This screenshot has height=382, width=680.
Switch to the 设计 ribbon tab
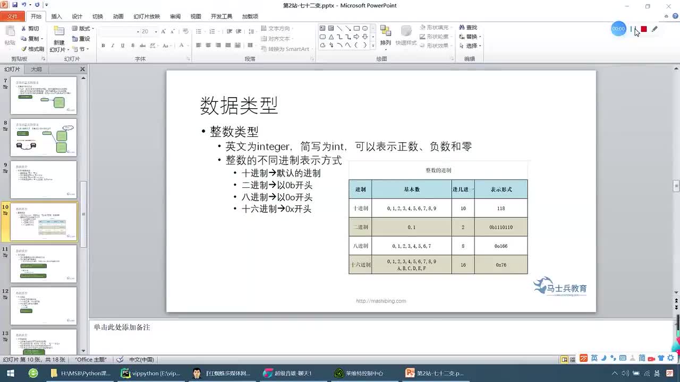click(x=77, y=16)
